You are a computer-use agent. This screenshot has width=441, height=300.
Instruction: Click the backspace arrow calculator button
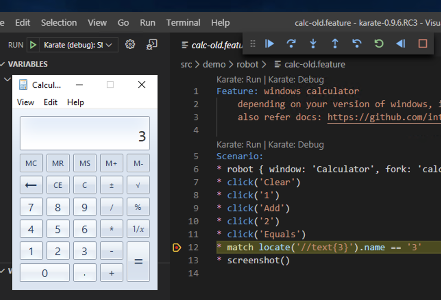[x=31, y=185]
